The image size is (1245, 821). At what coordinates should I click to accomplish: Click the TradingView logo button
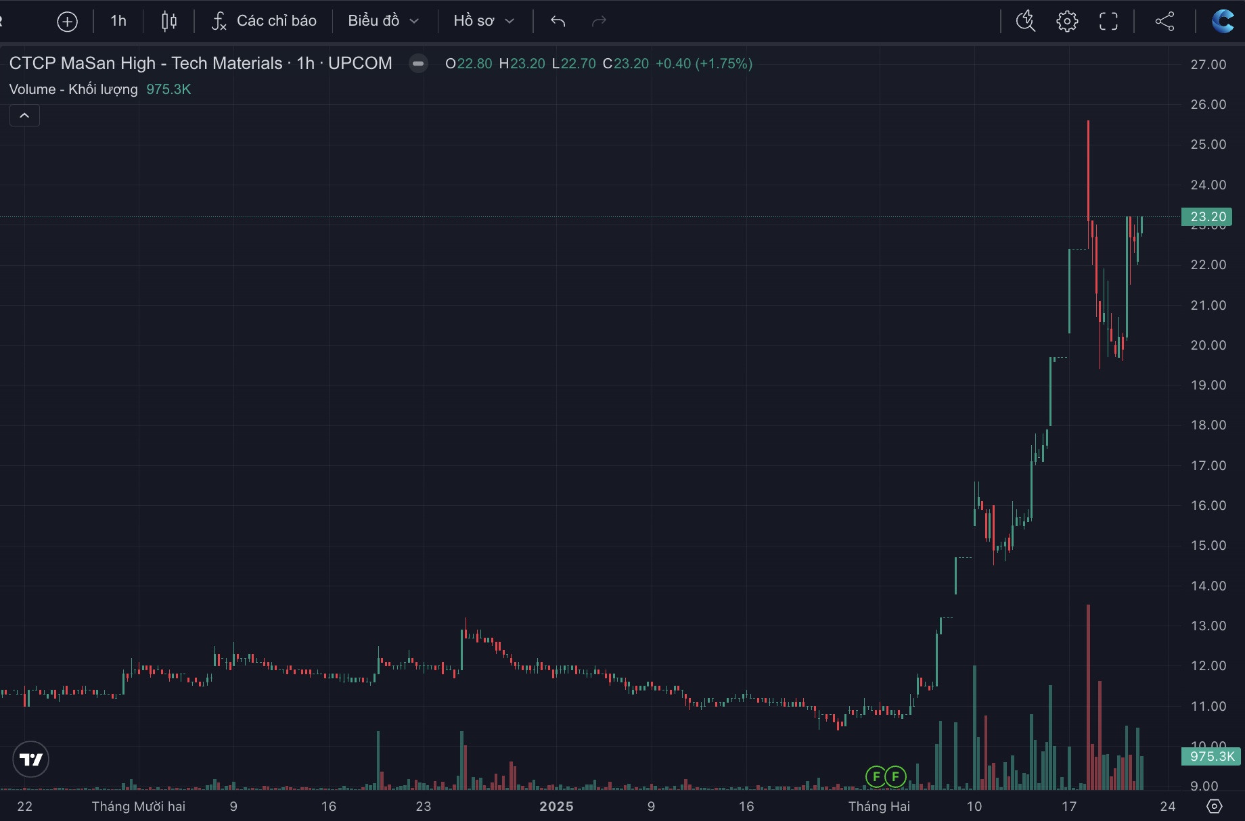pyautogui.click(x=31, y=759)
